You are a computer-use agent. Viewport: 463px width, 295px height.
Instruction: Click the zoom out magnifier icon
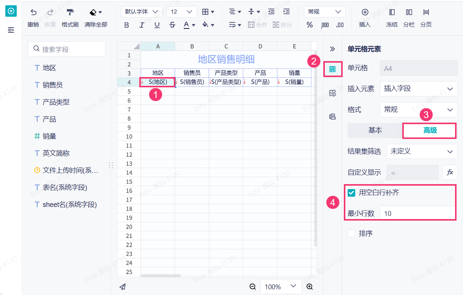253,287
